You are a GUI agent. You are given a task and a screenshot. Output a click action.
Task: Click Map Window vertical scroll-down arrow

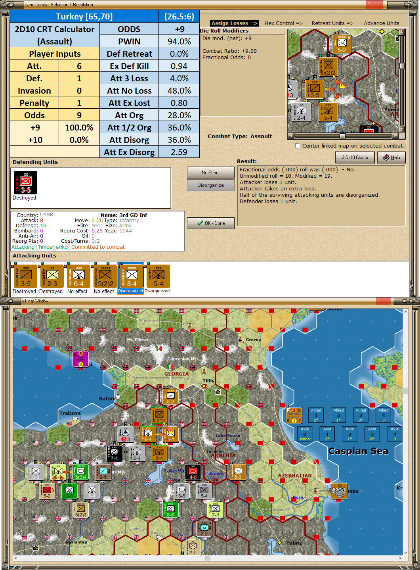click(x=405, y=552)
